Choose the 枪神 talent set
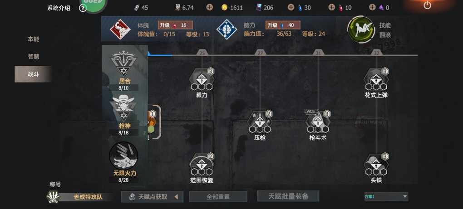Screen dimensions: 463x209 pyautogui.click(x=123, y=108)
